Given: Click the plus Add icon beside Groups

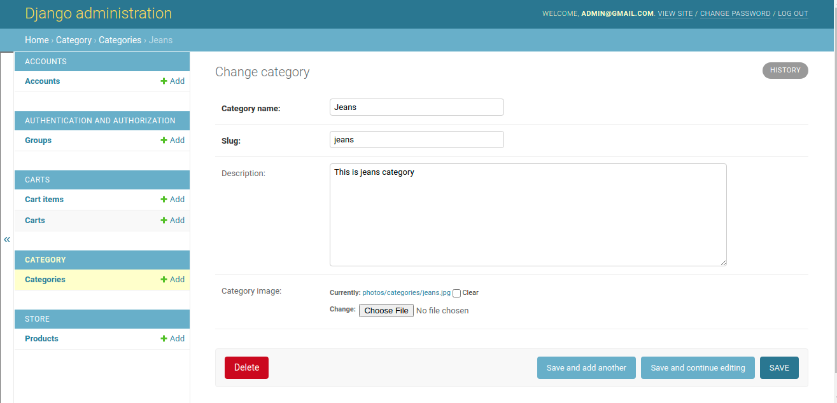Looking at the screenshot, I should tap(164, 140).
